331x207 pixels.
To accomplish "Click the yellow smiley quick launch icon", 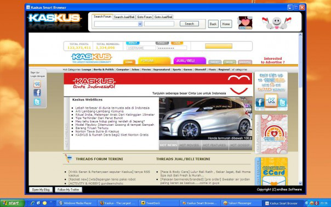I will (x=44, y=203).
